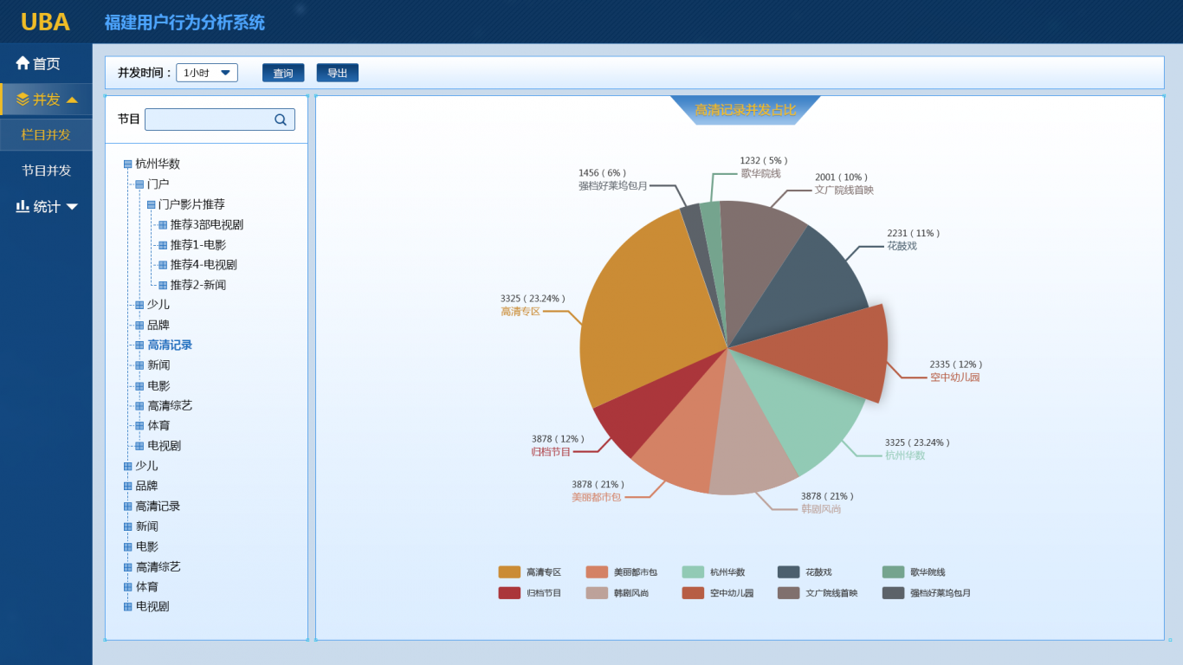
Task: Click the UBA logo
Action: [45, 22]
